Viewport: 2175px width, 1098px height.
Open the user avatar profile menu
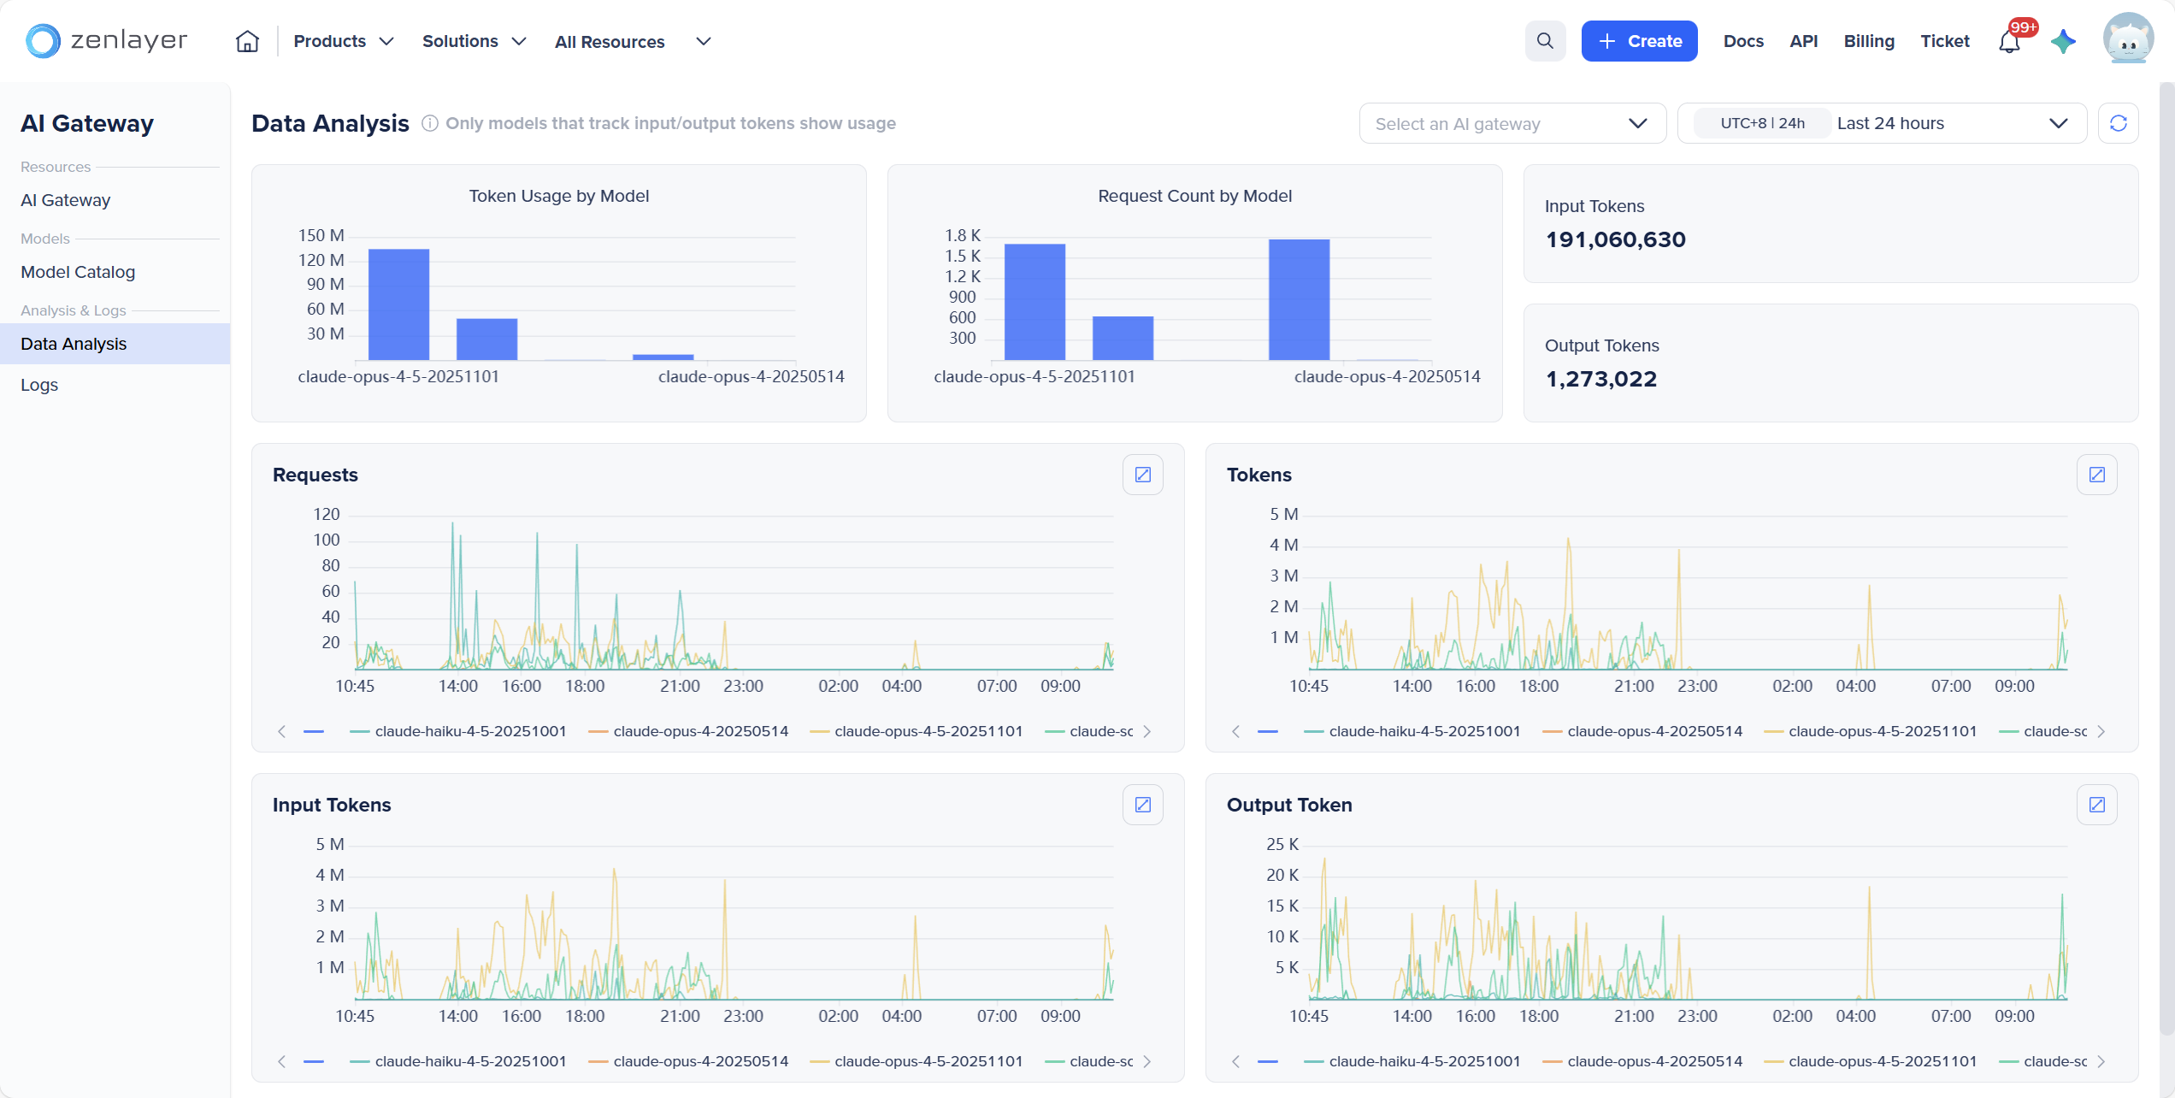[x=2127, y=39]
